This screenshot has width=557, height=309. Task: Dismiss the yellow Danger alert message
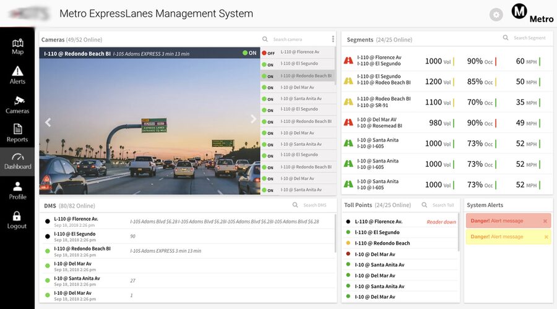(x=546, y=237)
